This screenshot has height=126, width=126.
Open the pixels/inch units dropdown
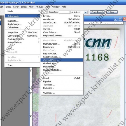(86, 12)
